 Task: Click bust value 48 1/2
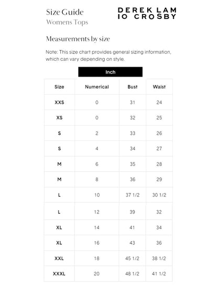click(x=132, y=274)
